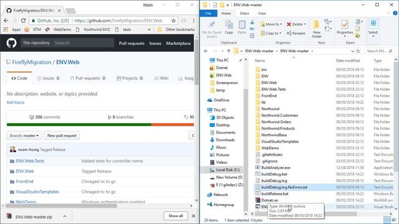Open Other bookmarks folder
The height and width of the screenshot is (224, 399).
pos(176,29)
